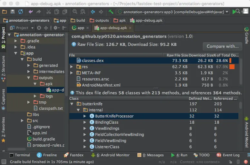Viewport: 250px width, 165px height.
Task: Open the Messages tool window
Action: [151, 155]
